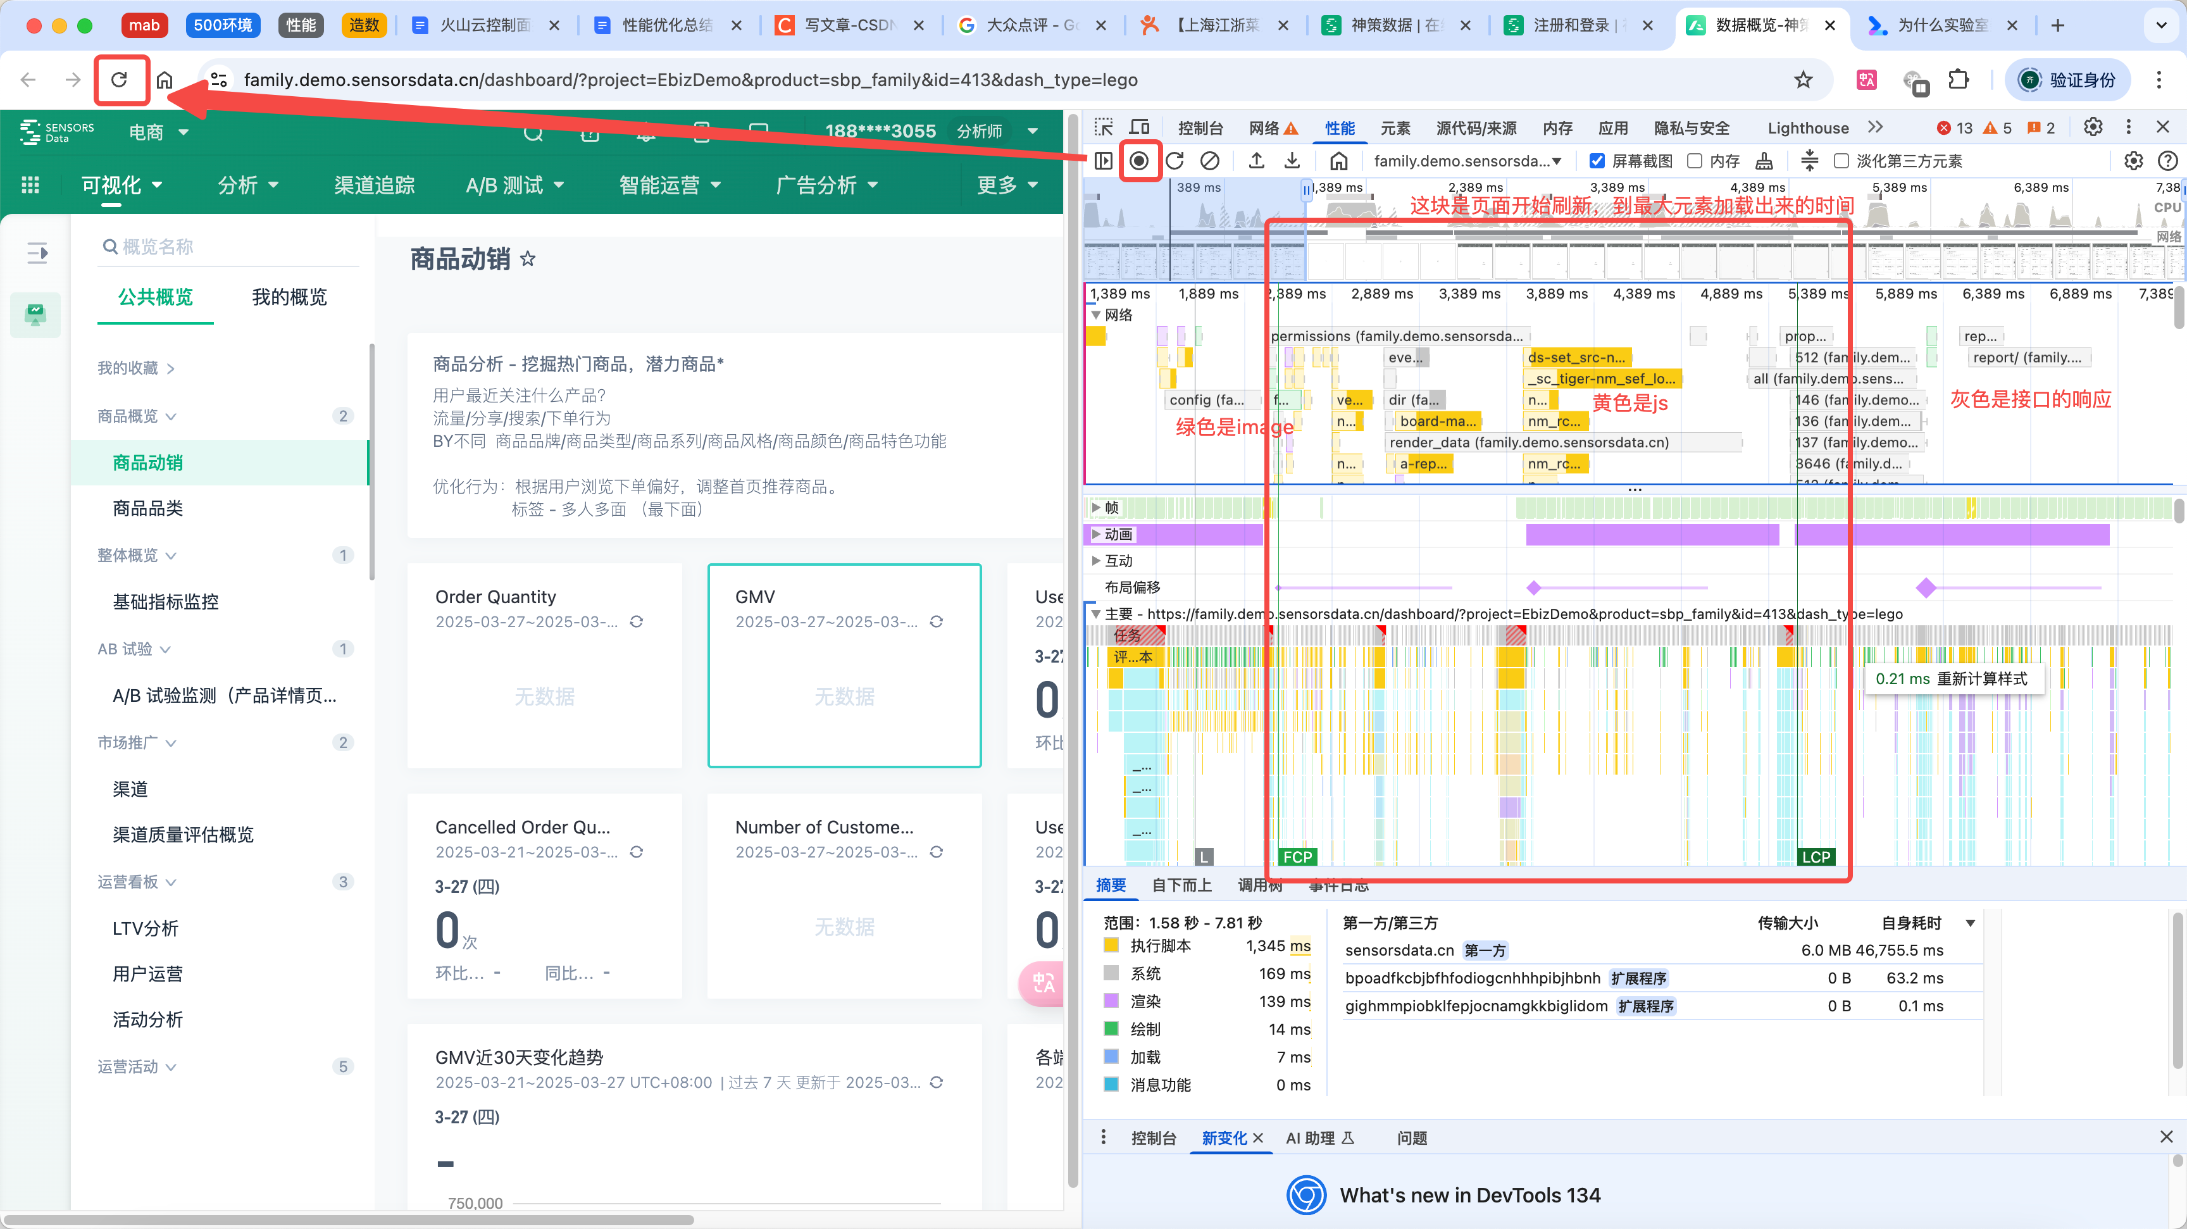
Task: Click the download profile icon
Action: (x=1292, y=161)
